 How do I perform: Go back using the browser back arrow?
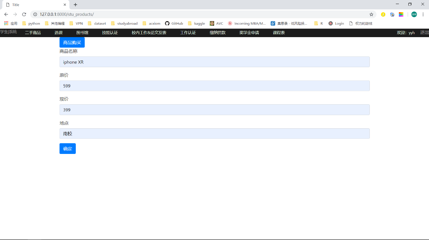[x=6, y=14]
